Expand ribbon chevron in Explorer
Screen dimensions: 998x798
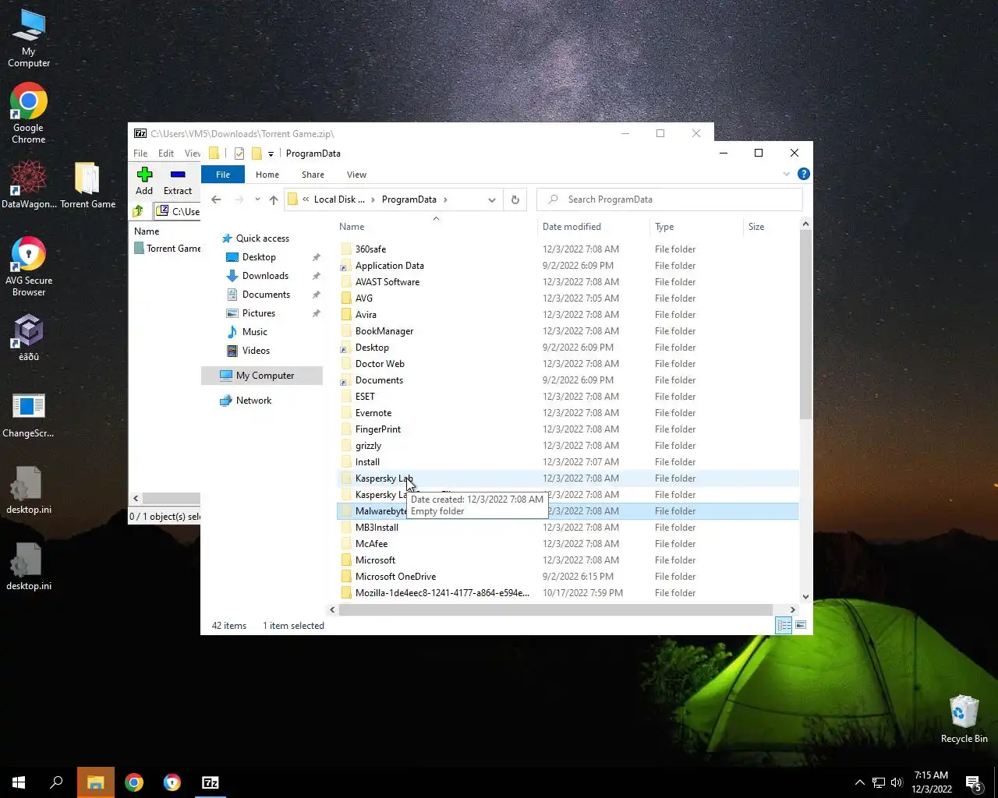(786, 175)
